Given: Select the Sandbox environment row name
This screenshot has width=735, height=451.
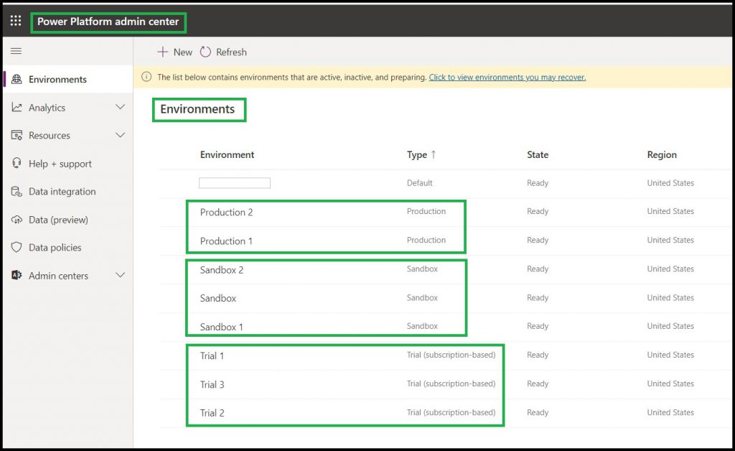Looking at the screenshot, I should tap(218, 298).
